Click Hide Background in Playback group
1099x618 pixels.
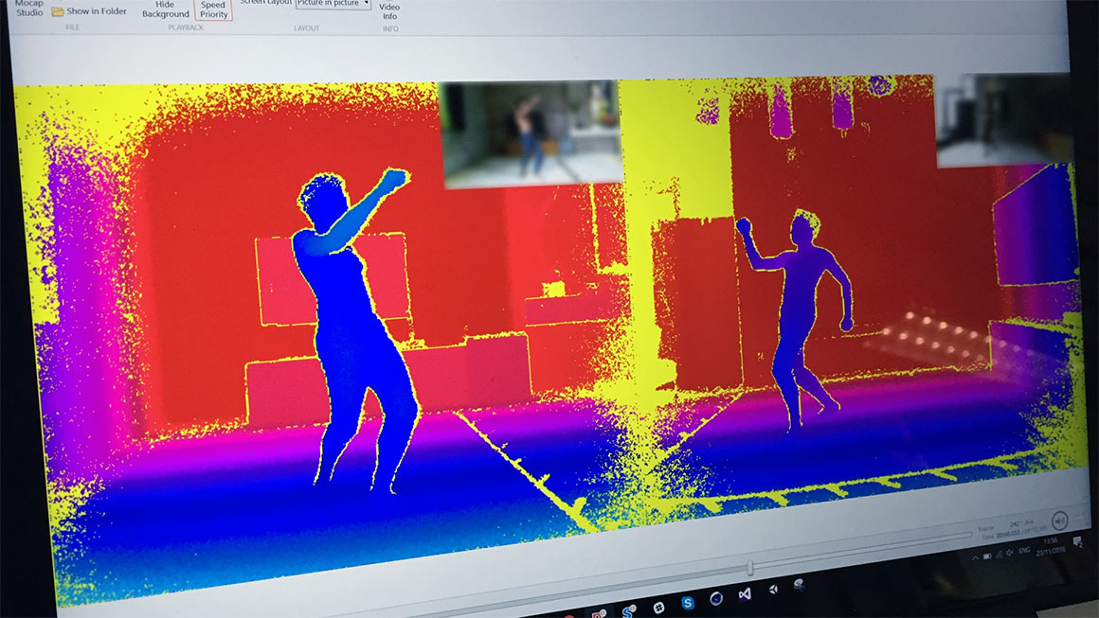[166, 9]
